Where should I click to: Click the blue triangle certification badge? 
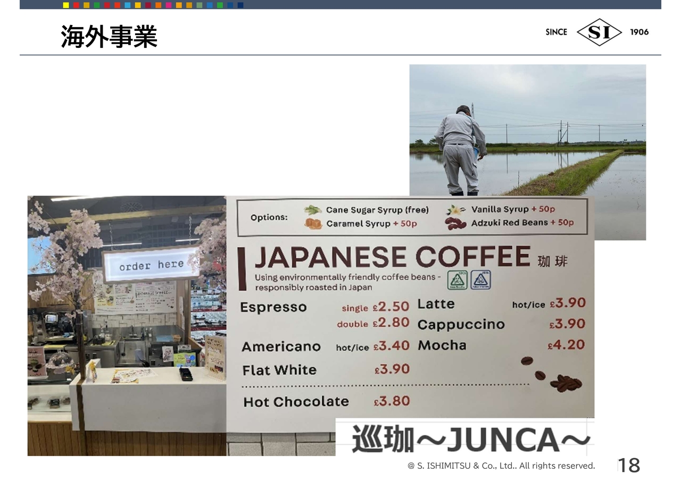point(480,280)
